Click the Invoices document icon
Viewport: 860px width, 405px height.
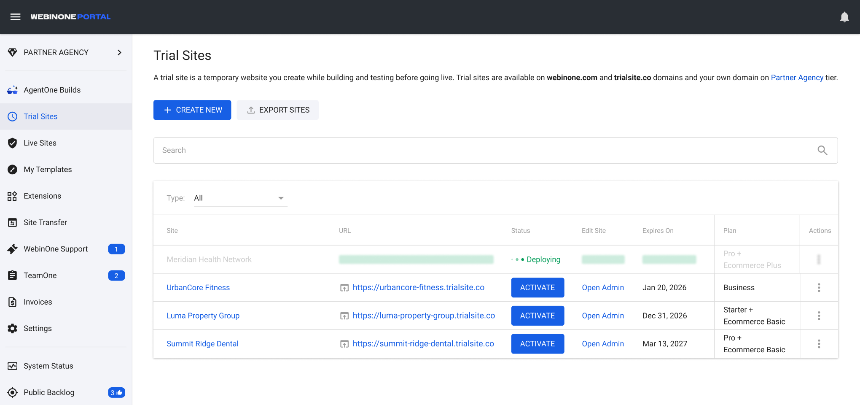pos(13,302)
